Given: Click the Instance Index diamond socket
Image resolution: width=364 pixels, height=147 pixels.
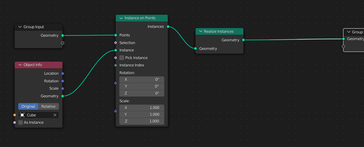Looking at the screenshot, I should [116, 65].
